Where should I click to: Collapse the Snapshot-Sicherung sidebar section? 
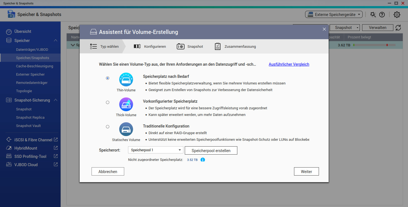(56, 100)
